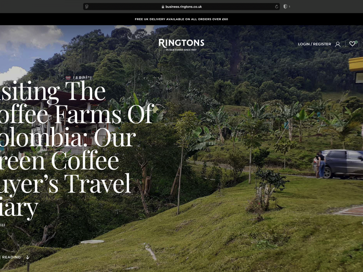Open the wishlist heart icon
The image size is (363, 272).
[x=352, y=44]
